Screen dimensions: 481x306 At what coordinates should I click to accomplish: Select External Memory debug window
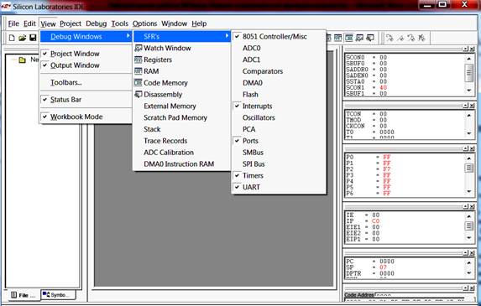click(x=182, y=106)
